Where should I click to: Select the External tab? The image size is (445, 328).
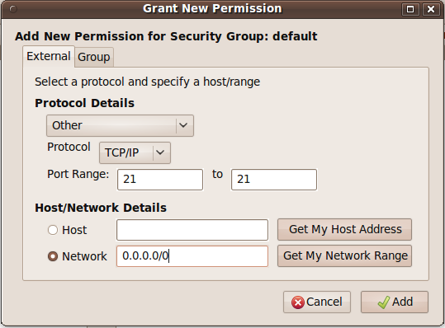click(x=49, y=56)
